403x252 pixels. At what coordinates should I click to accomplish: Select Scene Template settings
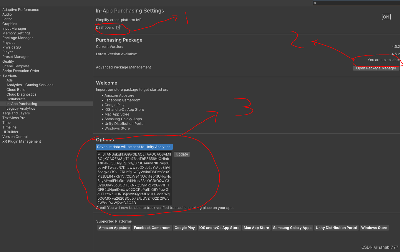click(x=16, y=66)
